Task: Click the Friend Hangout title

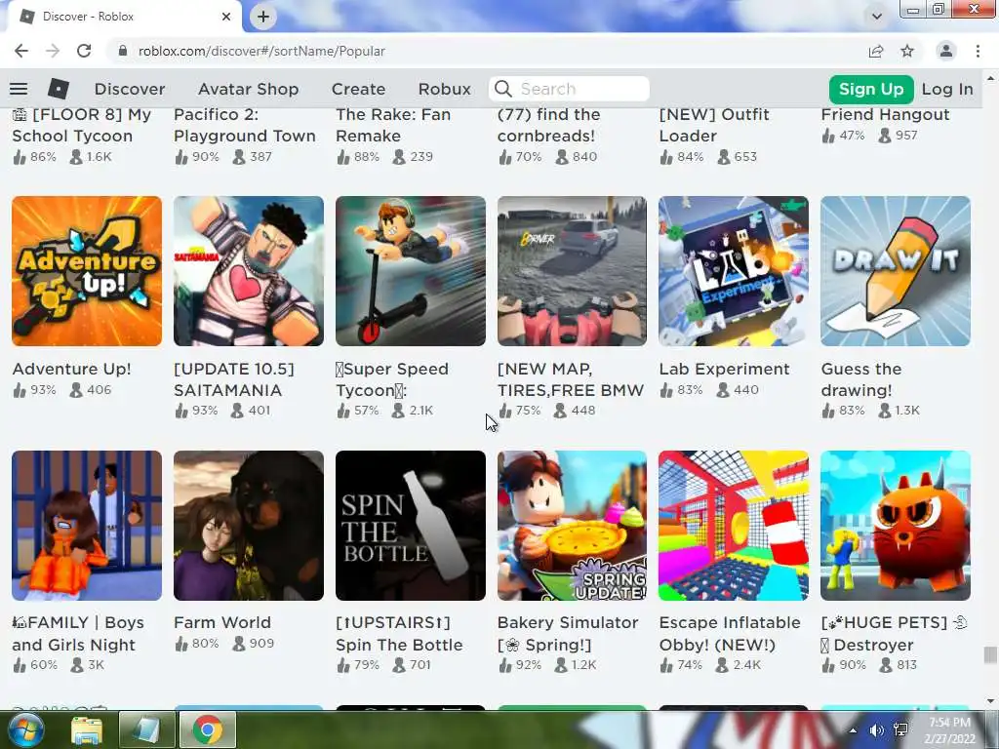Action: point(885,115)
